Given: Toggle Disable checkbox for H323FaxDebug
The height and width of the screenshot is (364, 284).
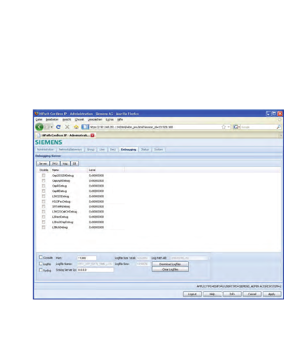Looking at the screenshot, I should 43,201.
